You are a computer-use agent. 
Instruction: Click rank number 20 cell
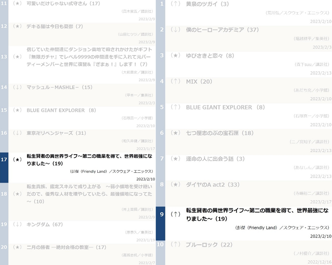click(4, 255)
